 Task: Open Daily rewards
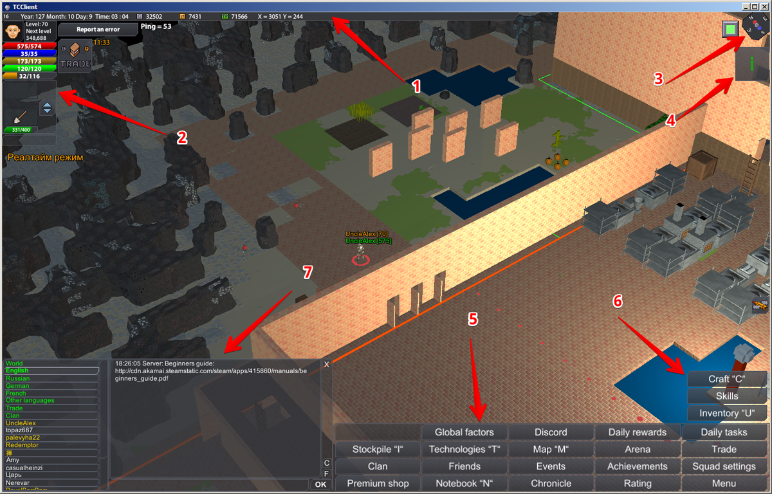pyautogui.click(x=638, y=432)
